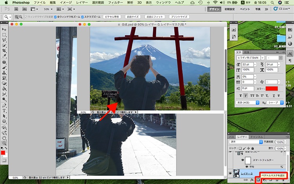Screen dimensions: 294x184
Task: Select the Path Selection arrow tool
Action: (x=4, y=116)
